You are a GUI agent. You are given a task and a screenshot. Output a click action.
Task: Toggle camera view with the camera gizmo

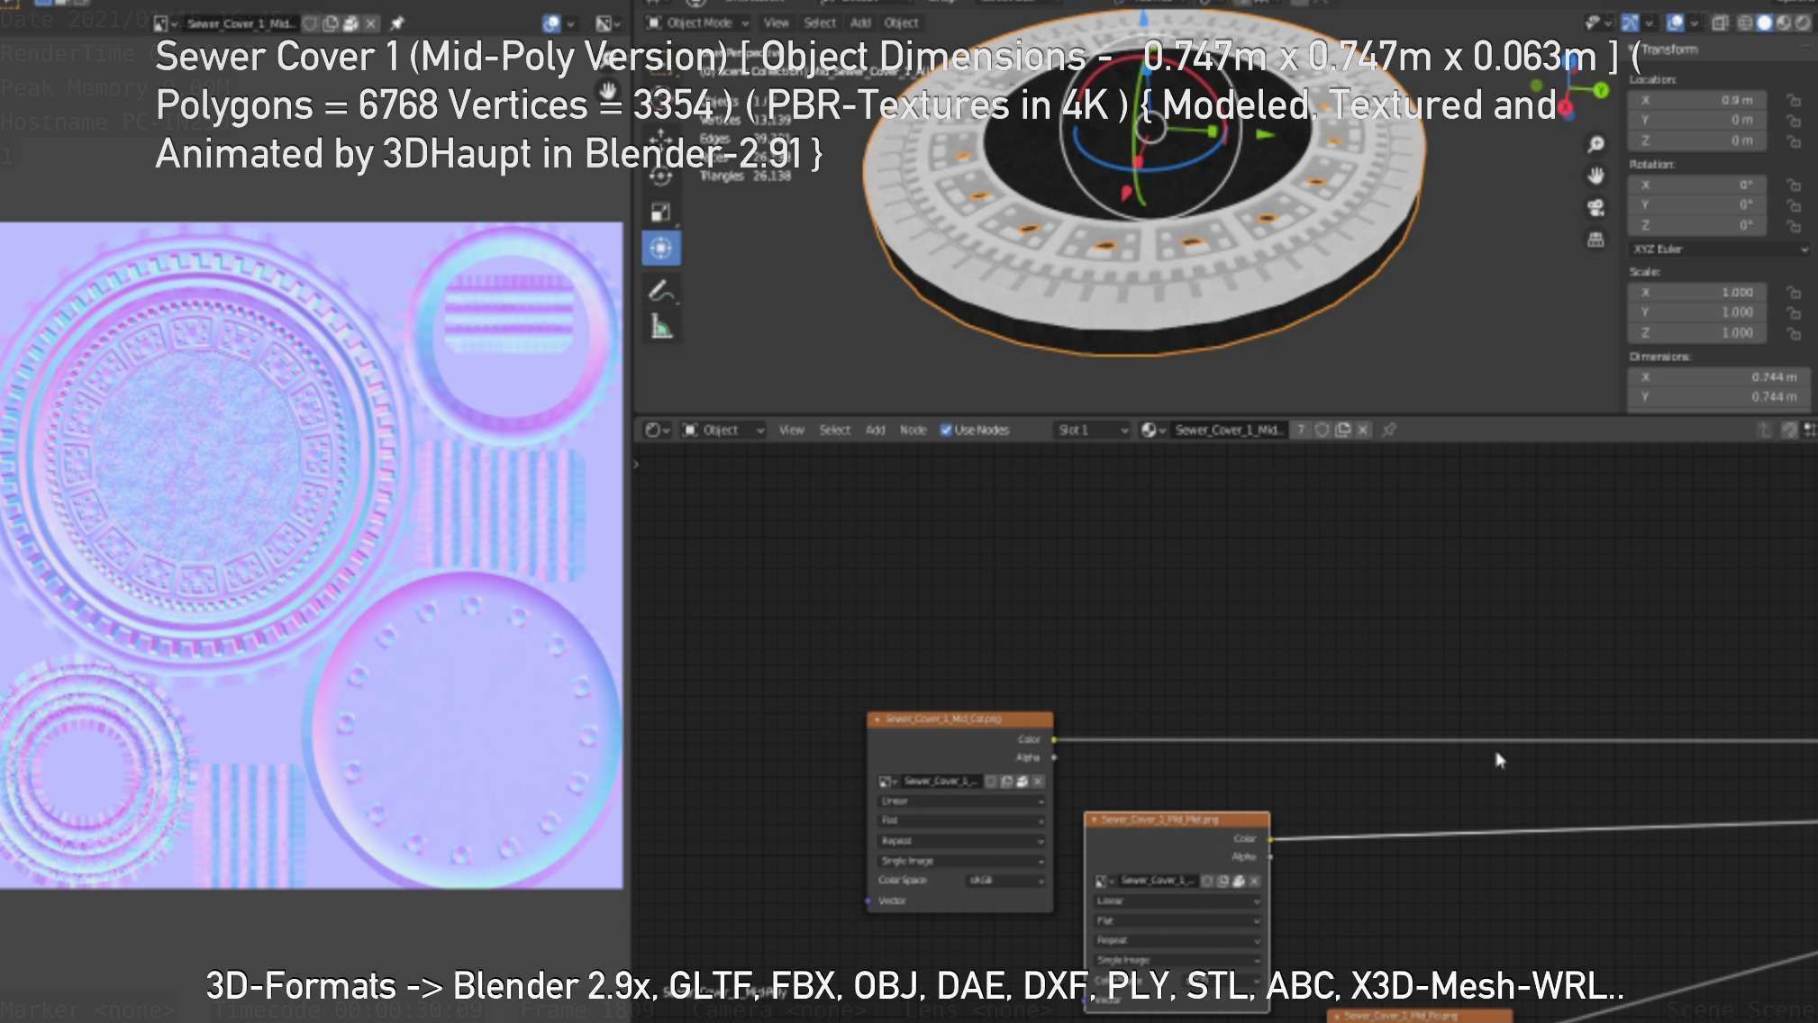[x=1595, y=208]
